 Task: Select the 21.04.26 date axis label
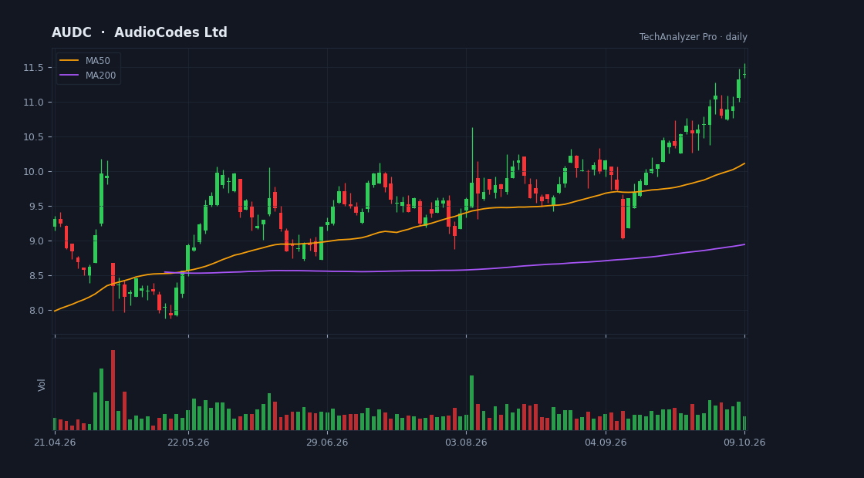point(55,443)
